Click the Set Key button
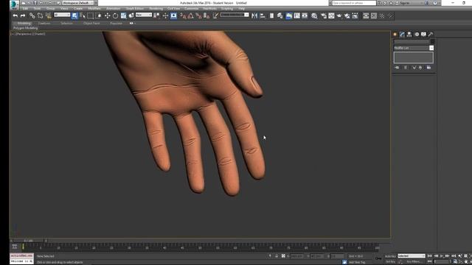 pyautogui.click(x=390, y=262)
